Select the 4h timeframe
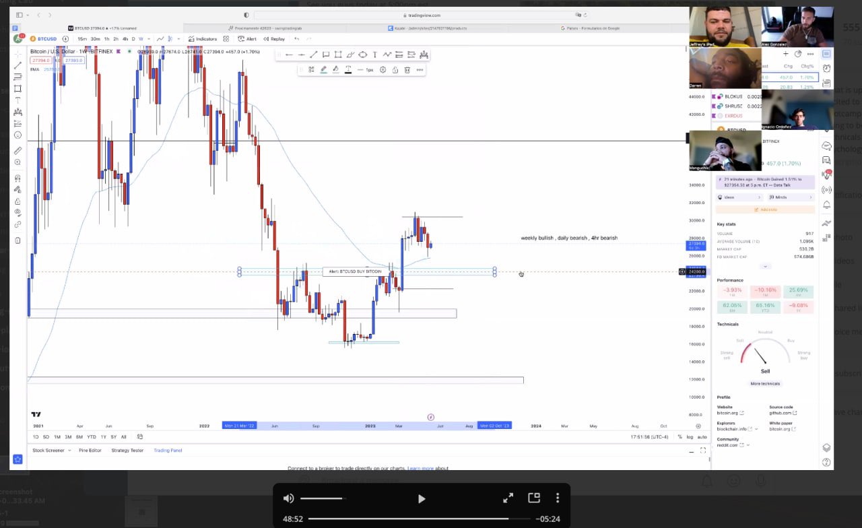The width and height of the screenshot is (862, 528). (x=125, y=39)
